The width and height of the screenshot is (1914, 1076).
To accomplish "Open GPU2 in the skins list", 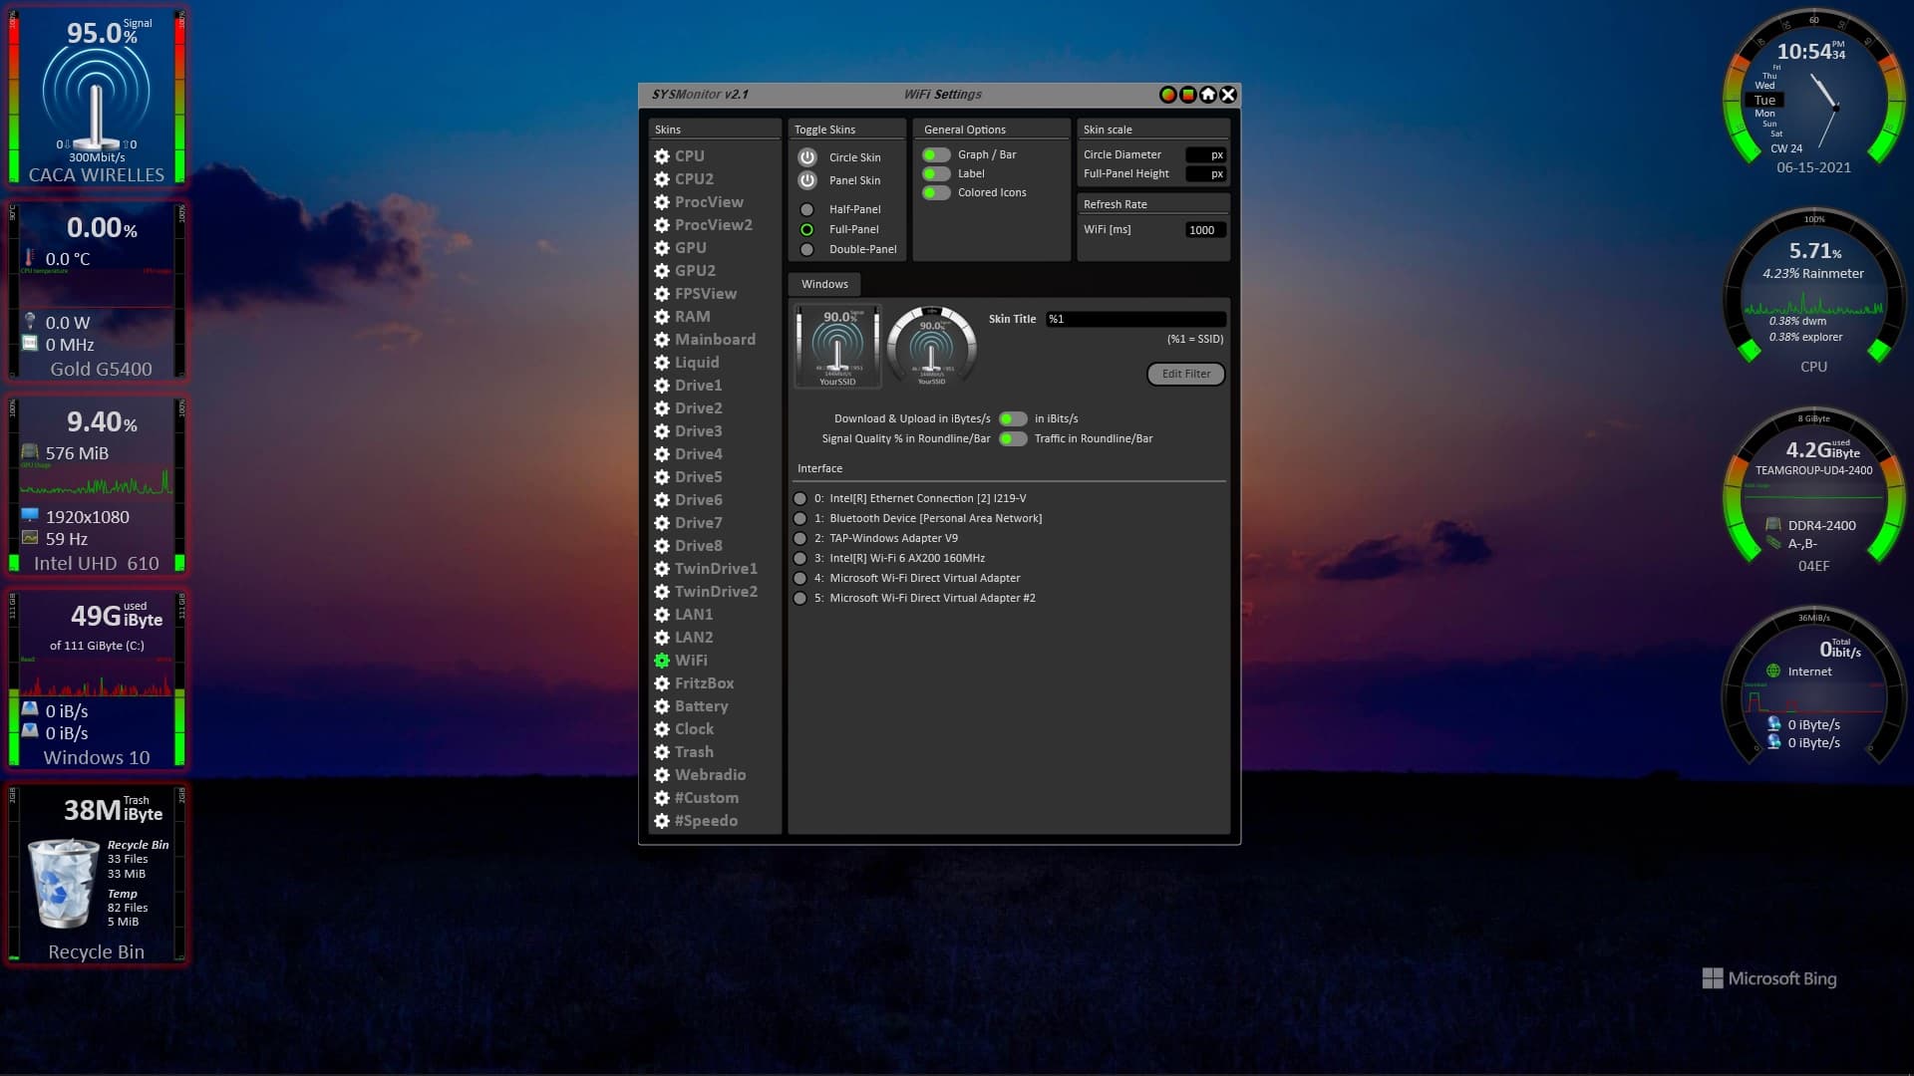I will (695, 271).
